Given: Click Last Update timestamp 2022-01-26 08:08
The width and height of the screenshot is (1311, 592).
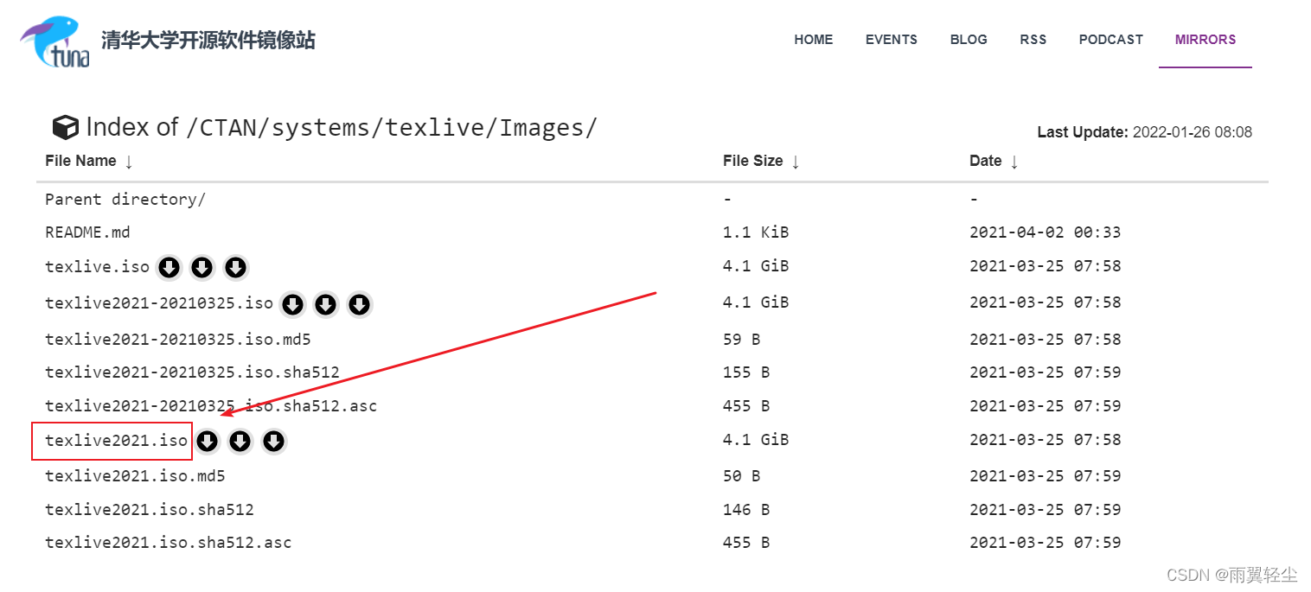Looking at the screenshot, I should pyautogui.click(x=1193, y=132).
